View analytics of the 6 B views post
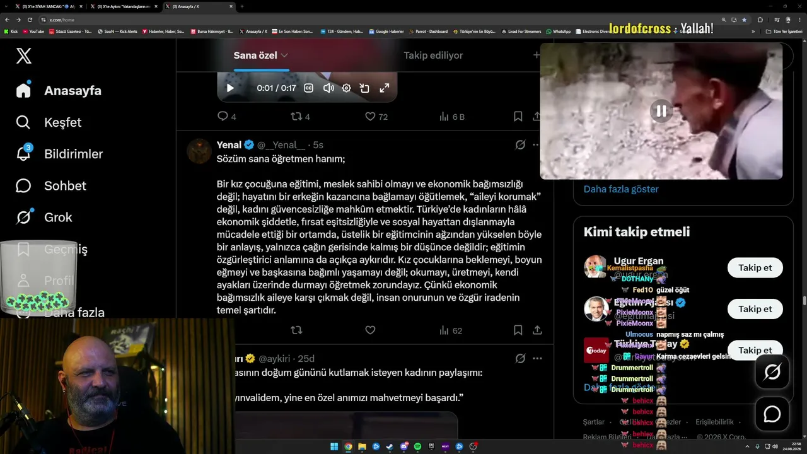807x454 pixels. point(451,117)
